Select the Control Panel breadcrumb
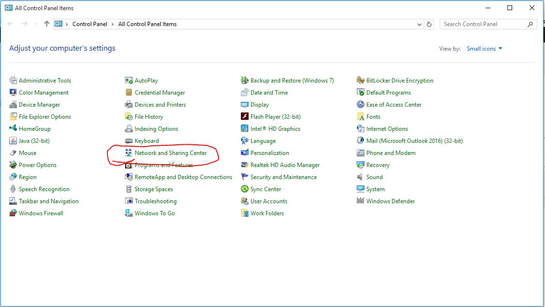The image size is (545, 307). [90, 24]
